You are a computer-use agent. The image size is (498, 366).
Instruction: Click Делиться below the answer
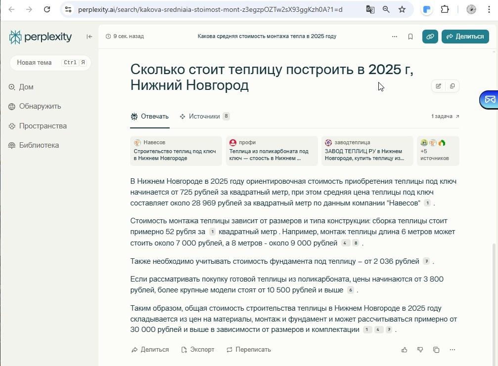[x=150, y=350]
